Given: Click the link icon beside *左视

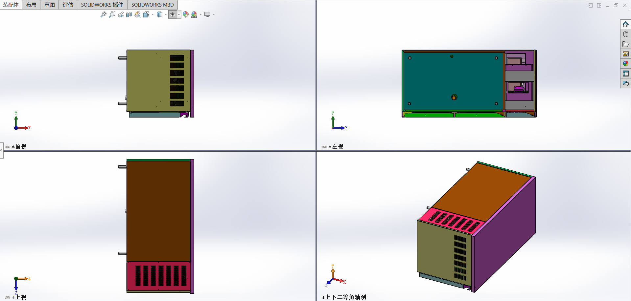Looking at the screenshot, I should point(324,147).
